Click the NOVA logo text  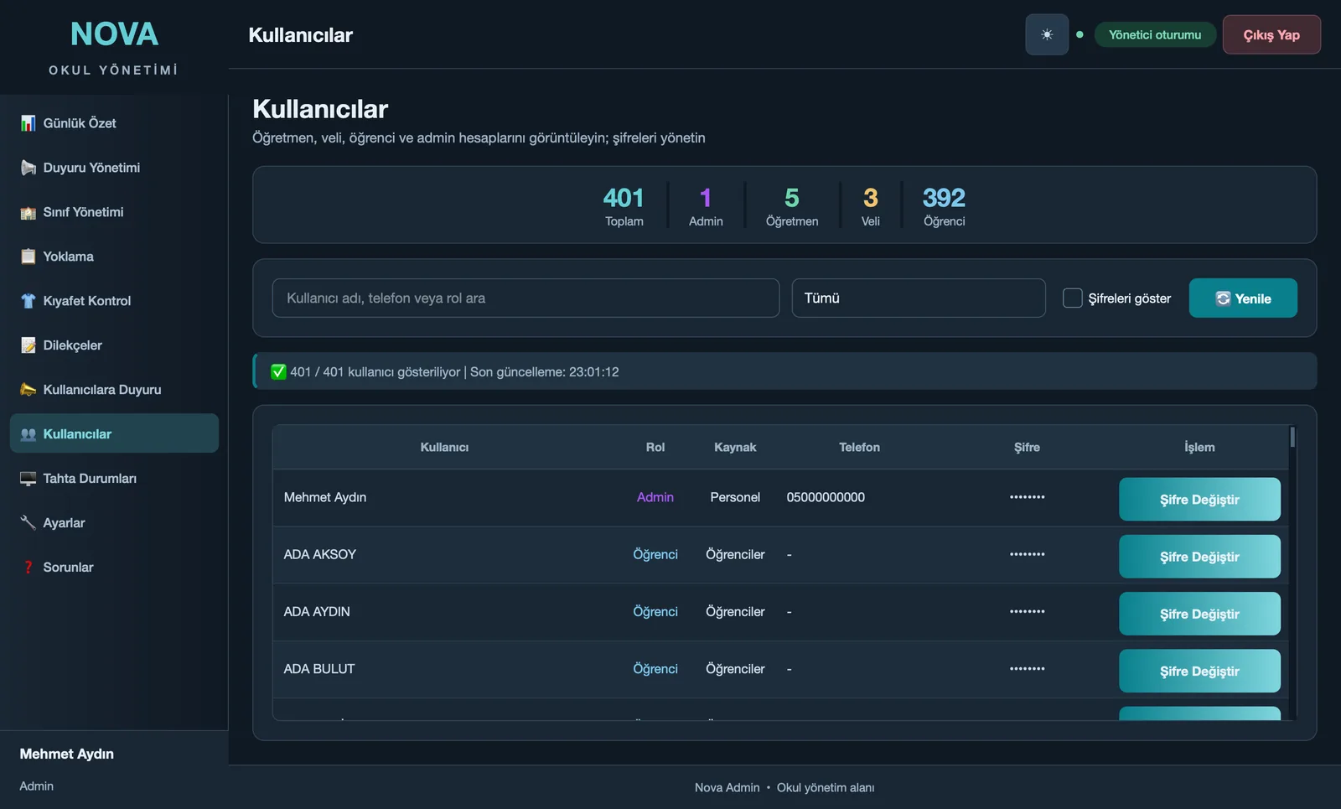tap(114, 34)
